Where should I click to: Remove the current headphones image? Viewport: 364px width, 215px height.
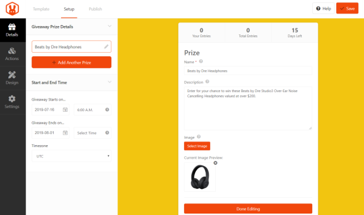pyautogui.click(x=215, y=163)
